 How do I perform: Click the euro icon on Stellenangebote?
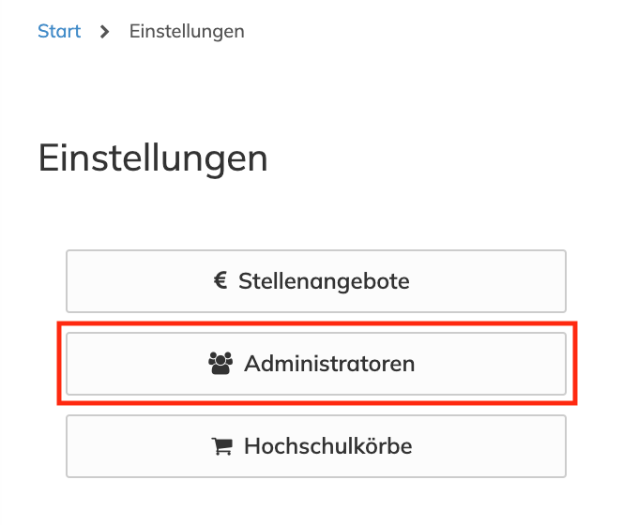(220, 280)
